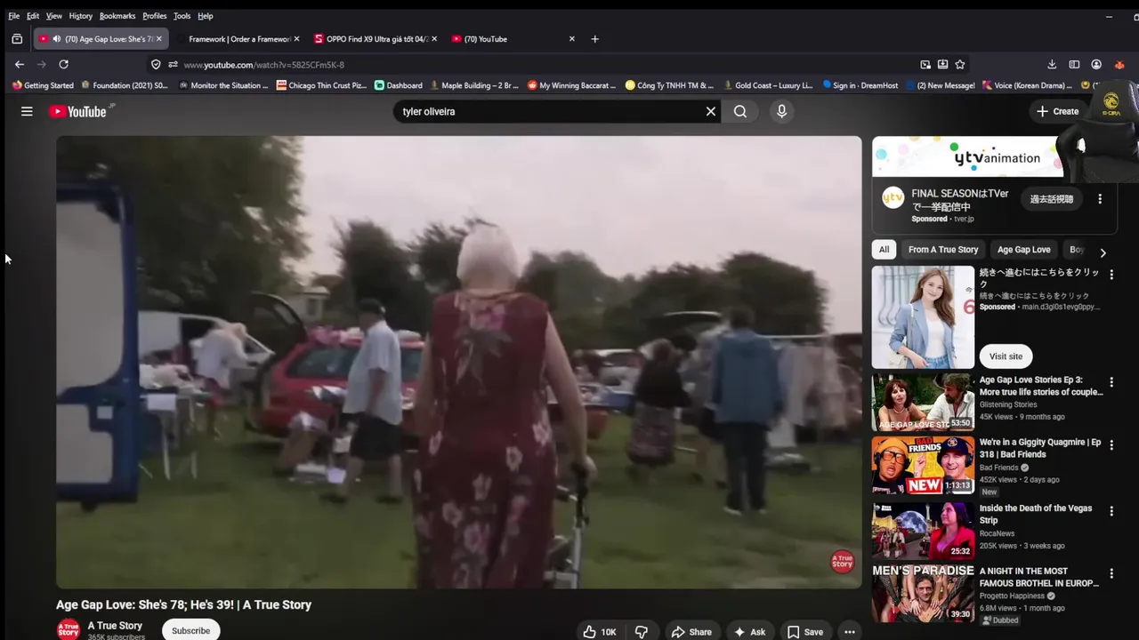Open Bad Friends Giggity Quagmire thumbnail

(x=923, y=465)
